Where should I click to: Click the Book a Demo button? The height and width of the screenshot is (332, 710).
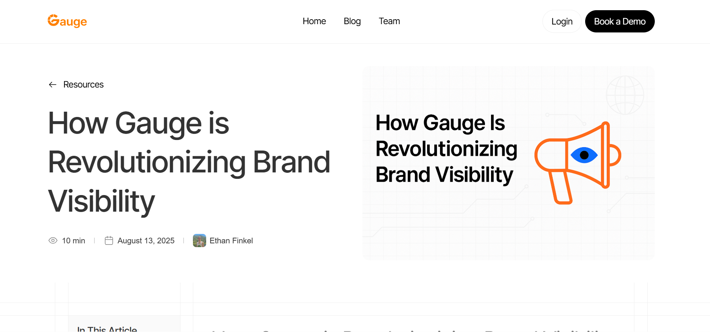(x=620, y=22)
